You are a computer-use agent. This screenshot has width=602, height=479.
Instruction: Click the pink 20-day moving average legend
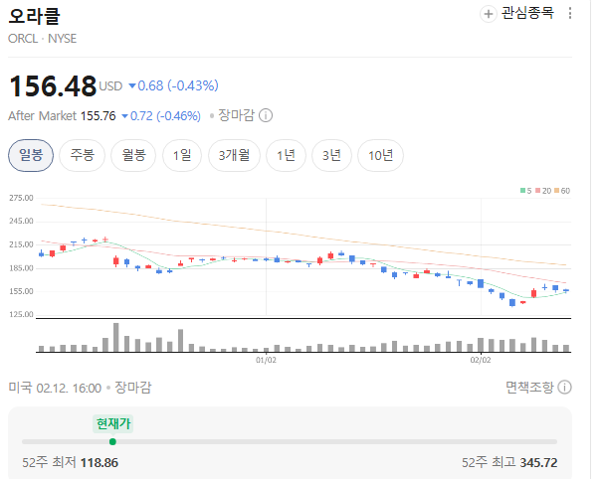coord(543,191)
